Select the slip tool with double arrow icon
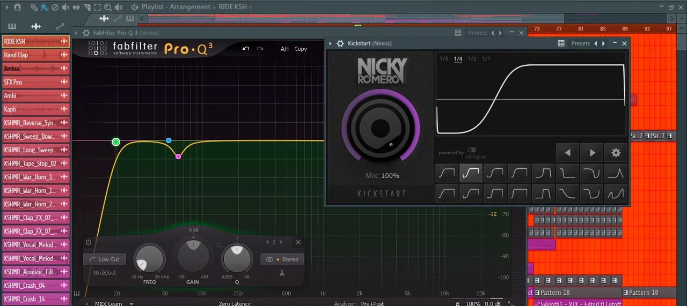Image resolution: width=687 pixels, height=306 pixels. [x=76, y=8]
